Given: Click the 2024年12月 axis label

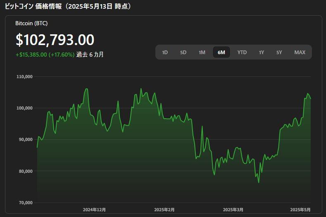Looking at the screenshot, I should click(x=94, y=210).
